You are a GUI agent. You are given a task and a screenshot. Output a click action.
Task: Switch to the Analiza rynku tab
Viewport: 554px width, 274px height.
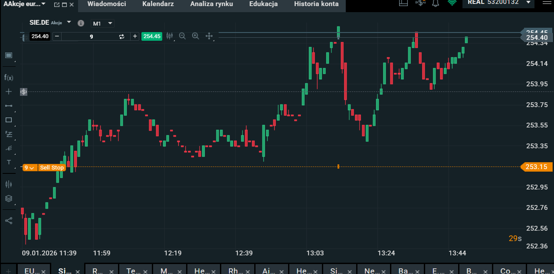(211, 4)
